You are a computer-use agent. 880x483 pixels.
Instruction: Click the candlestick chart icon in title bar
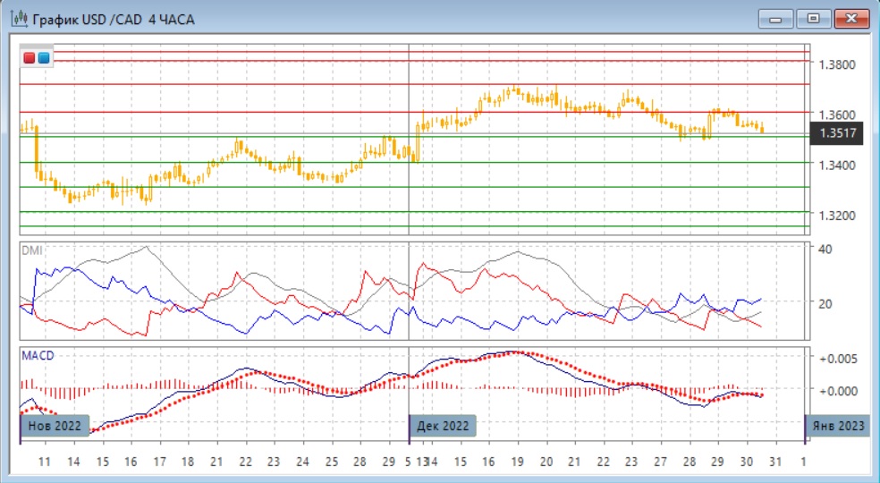(x=18, y=19)
